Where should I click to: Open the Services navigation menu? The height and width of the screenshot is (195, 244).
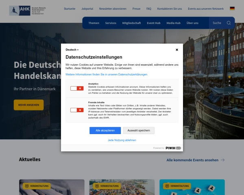click(x=111, y=23)
